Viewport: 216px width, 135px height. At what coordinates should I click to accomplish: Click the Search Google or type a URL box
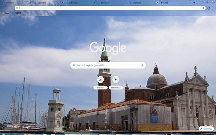[108, 65]
